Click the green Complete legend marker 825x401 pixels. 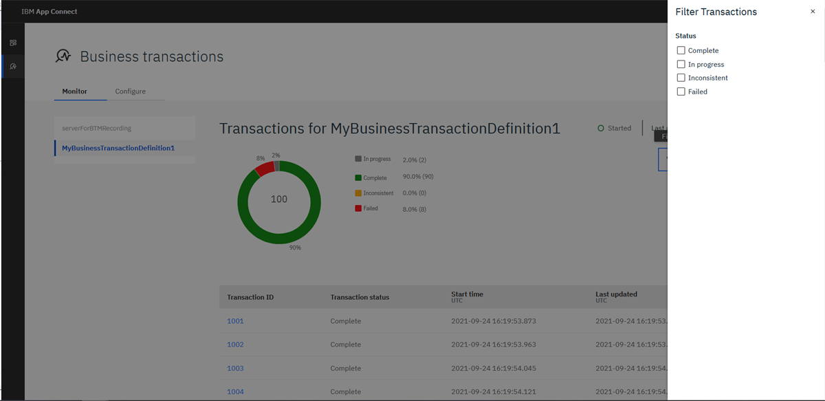[357, 176]
